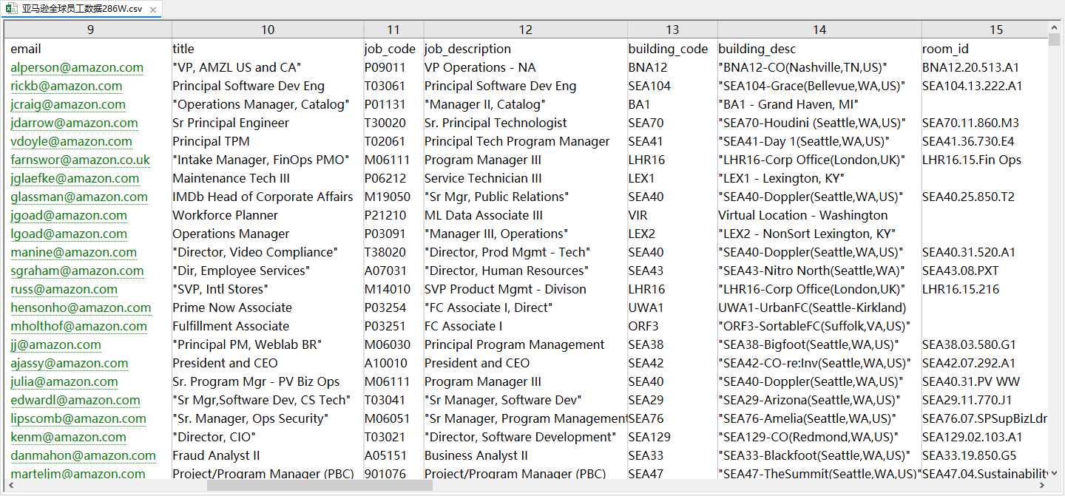Open email link jglaefke@amazon.com
This screenshot has height=496, width=1065.
click(x=75, y=178)
